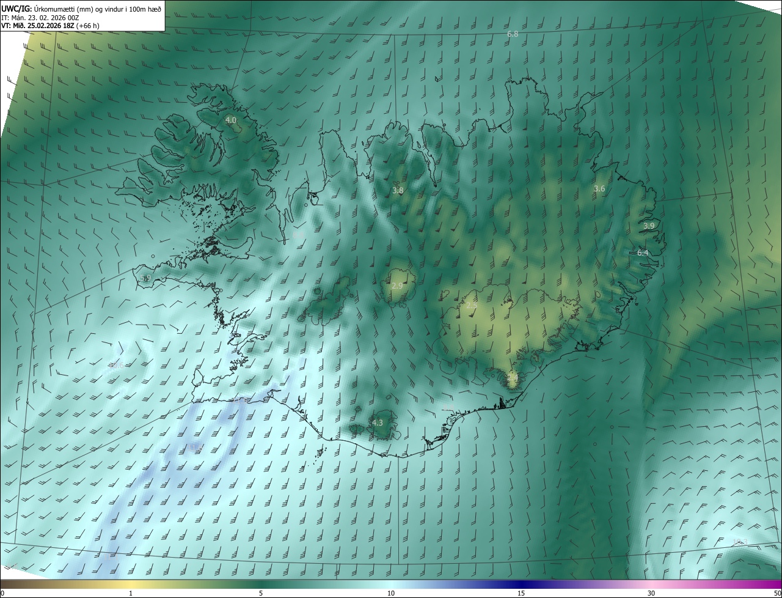
Task: Click the 4.0 value label on the Westfjords
Action: (x=231, y=120)
